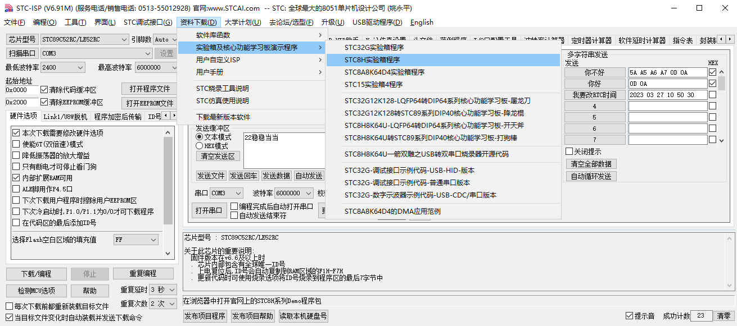Choose 下载最新版本软件 menu entry
Viewport: 737px width, 326px height.
(x=251, y=117)
